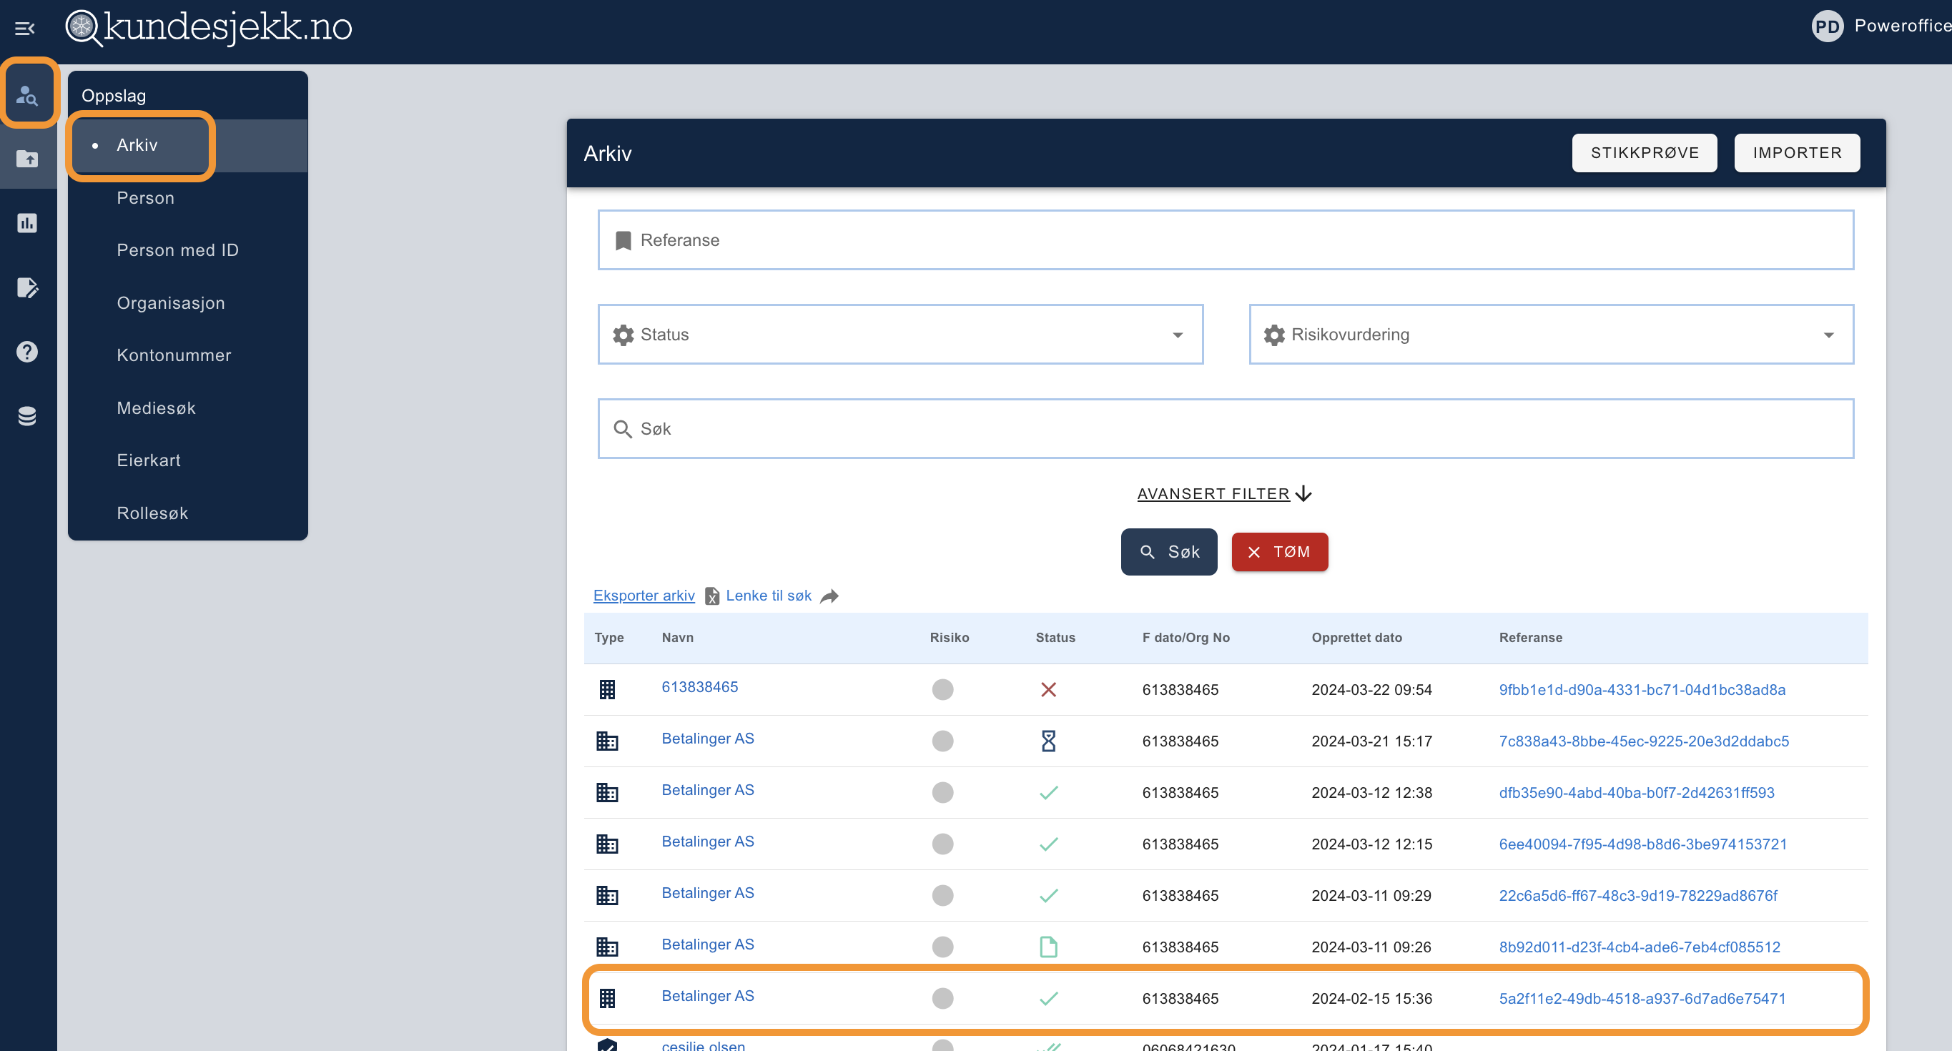Click the checkmark status in 2024-03-11 09:29 row

pos(1048,896)
